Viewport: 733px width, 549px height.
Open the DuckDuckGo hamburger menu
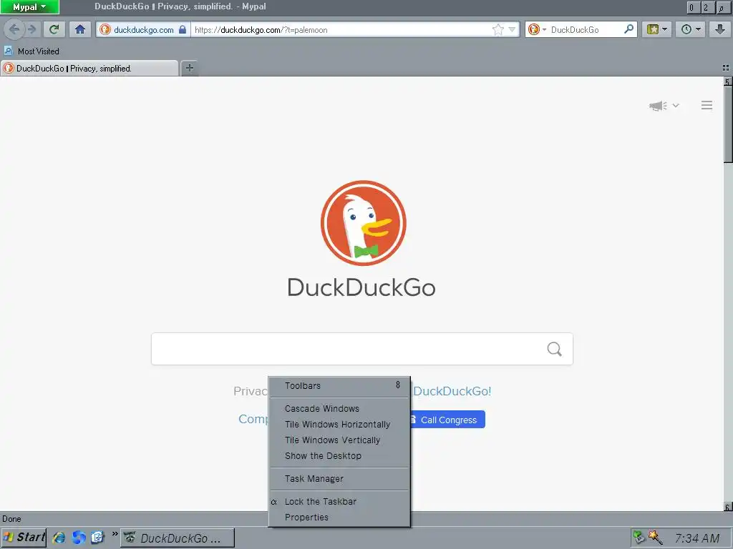(x=707, y=105)
